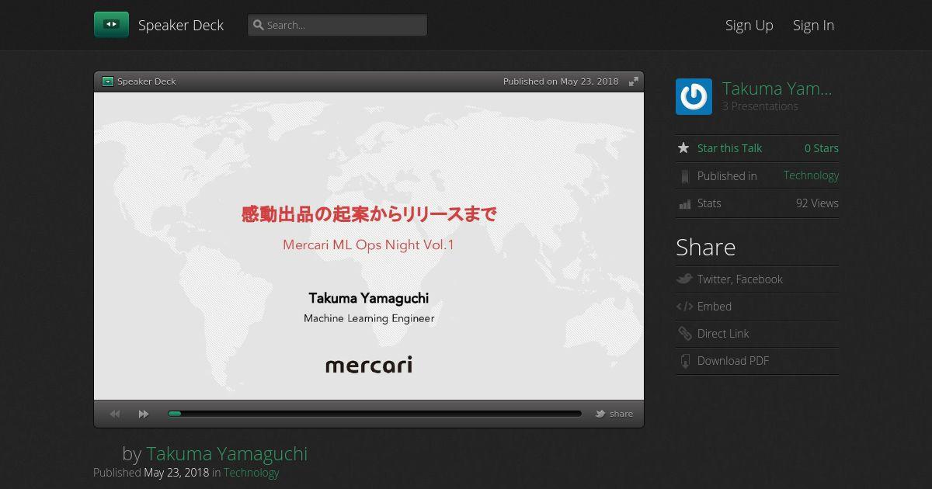Viewport: 932px width, 489px height.
Task: Open the Technology category in sidebar
Action: click(811, 175)
